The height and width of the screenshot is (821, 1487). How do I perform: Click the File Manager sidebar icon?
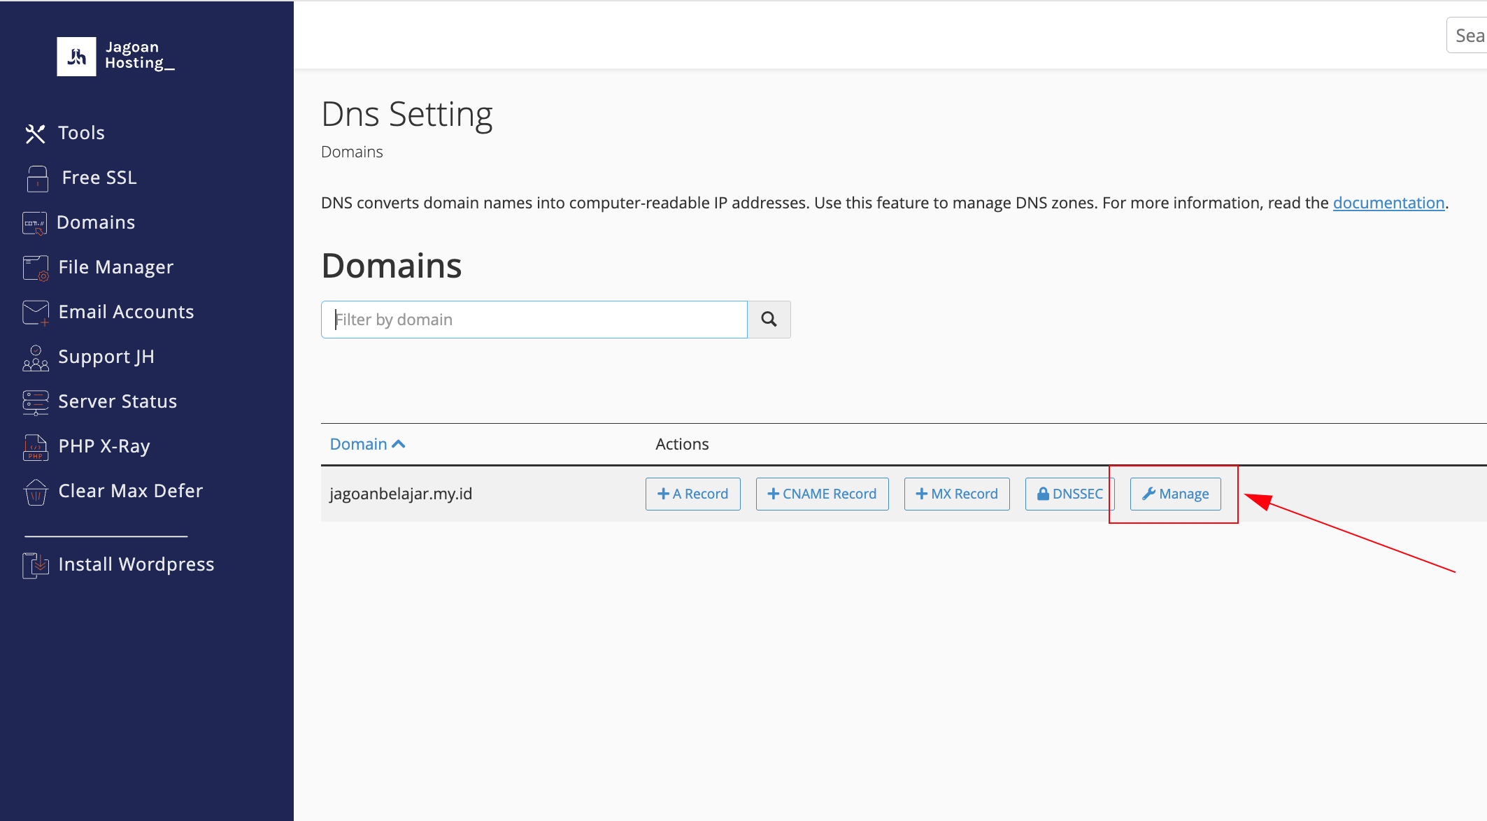pos(36,268)
